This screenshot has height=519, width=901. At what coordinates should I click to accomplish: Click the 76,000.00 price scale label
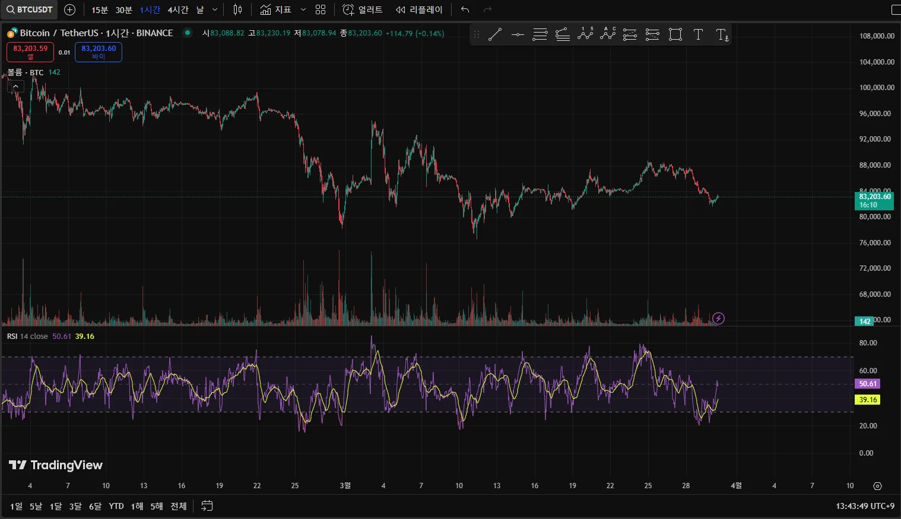[x=875, y=243]
